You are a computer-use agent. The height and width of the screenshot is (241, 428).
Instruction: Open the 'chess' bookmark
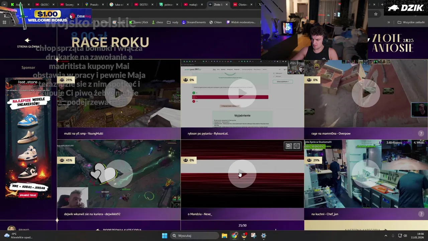[157, 22]
